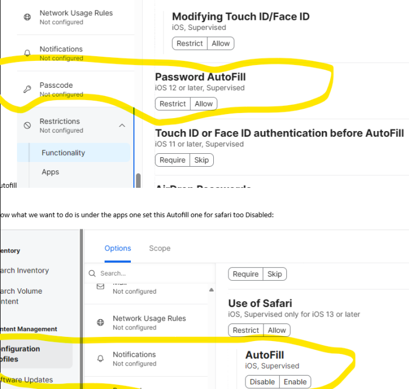The width and height of the screenshot is (409, 389).
Task: Choose Allow for Modifying Touch ID/Face ID
Action: (x=221, y=43)
